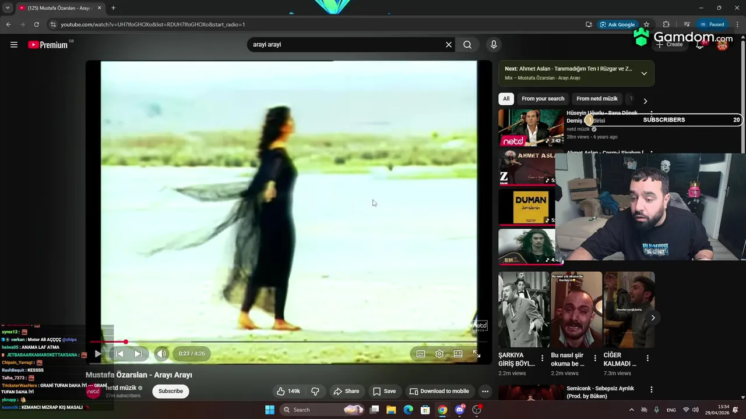This screenshot has height=419, width=746.
Task: Click the magnifier search button
Action: click(467, 45)
